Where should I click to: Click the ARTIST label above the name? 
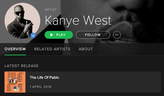(x=51, y=10)
